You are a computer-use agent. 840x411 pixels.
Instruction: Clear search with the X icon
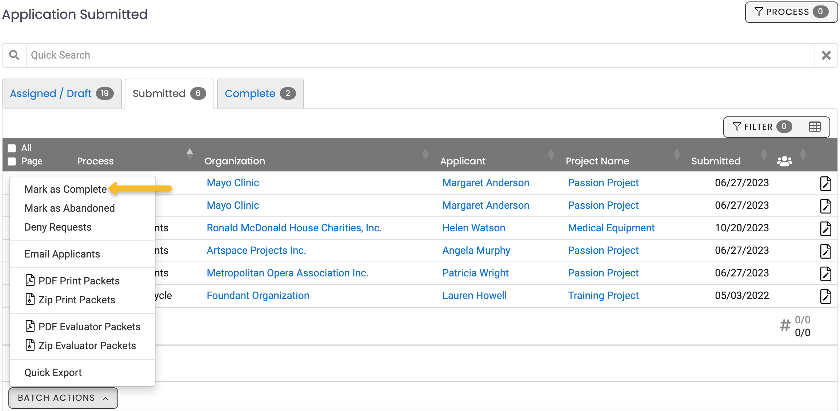tap(826, 55)
